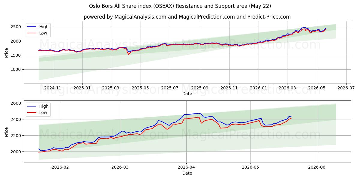Click the 2600 price tick in bottom chart

(16, 103)
